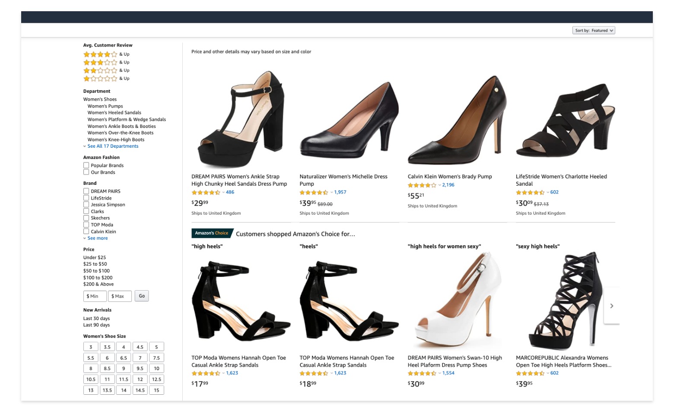Screen dimensions: 674x412
Task: Go to Women's Ankle Boots & Booties
Action: pos(121,127)
